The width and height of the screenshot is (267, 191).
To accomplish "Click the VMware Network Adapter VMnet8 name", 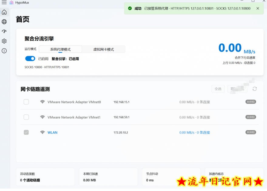I will click(x=74, y=102).
